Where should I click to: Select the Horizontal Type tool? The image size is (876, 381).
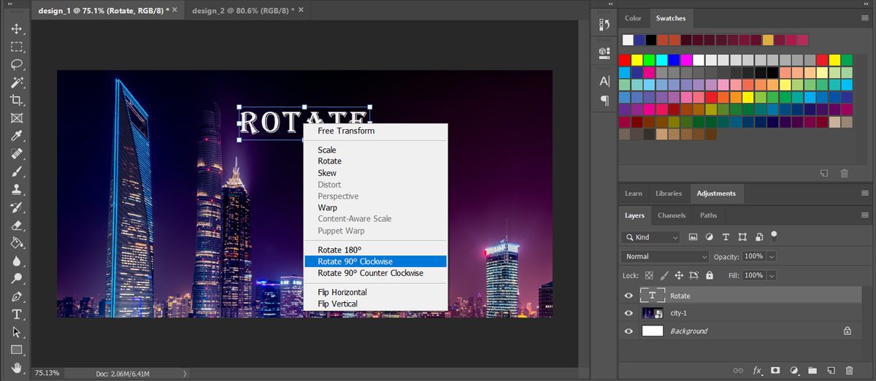16,314
